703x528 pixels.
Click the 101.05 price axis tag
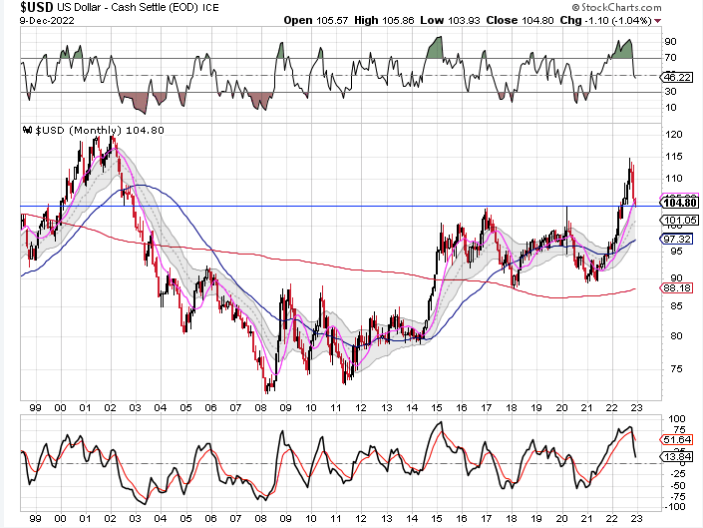[678, 220]
